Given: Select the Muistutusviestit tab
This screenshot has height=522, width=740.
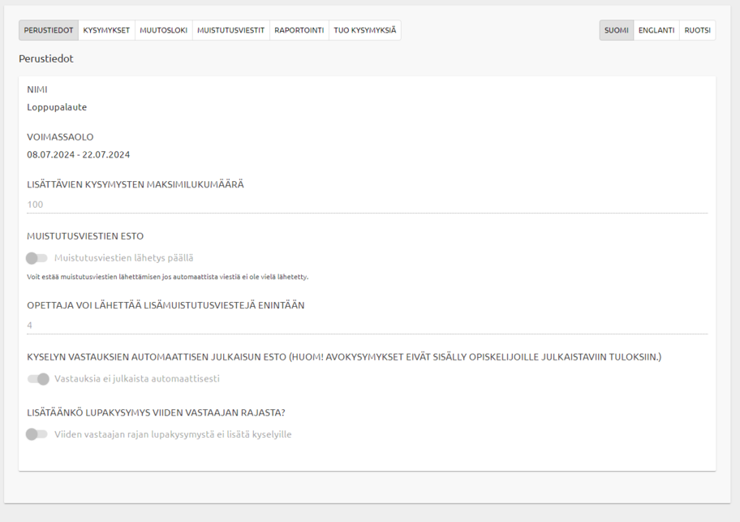Looking at the screenshot, I should pos(230,31).
